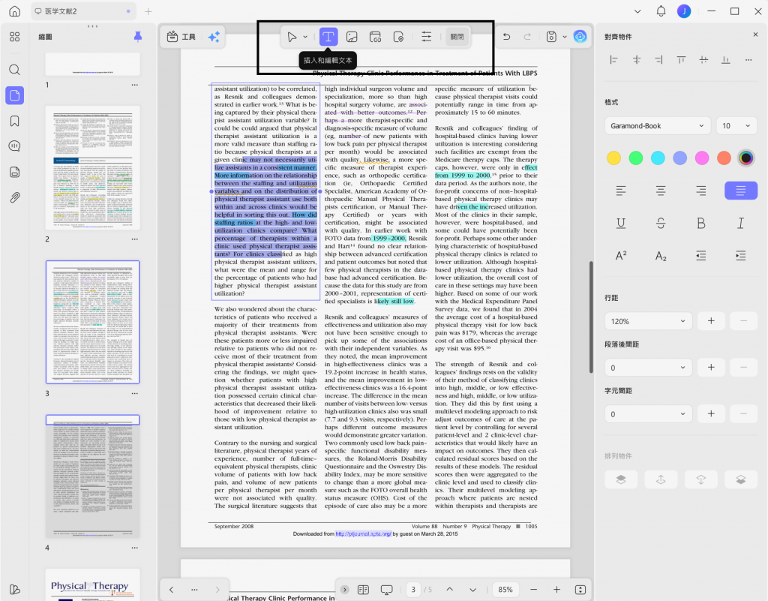
Task: Choose the pink color swatch
Action: click(x=702, y=158)
